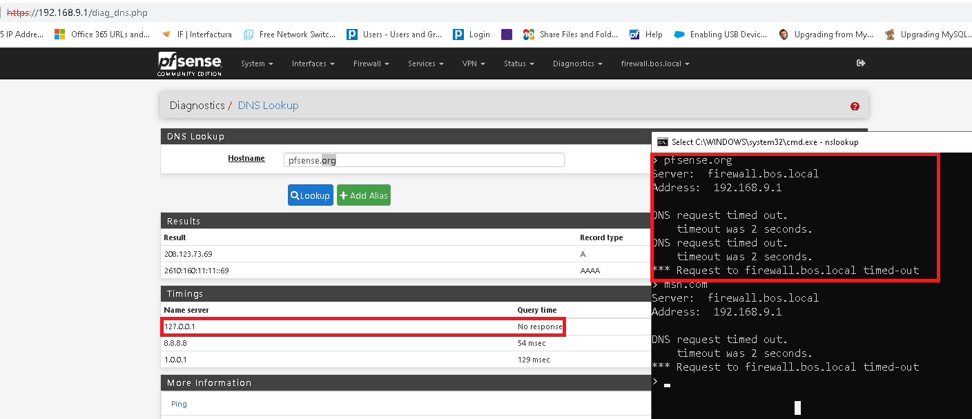Expand the Services menu
This screenshot has height=419, width=972.
pyautogui.click(x=426, y=64)
